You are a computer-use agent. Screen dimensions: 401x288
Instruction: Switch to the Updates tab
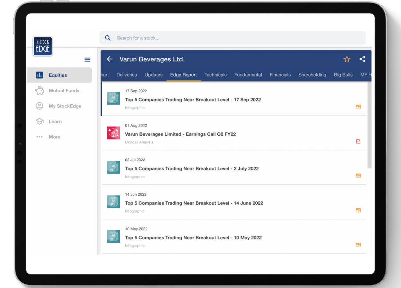(154, 75)
